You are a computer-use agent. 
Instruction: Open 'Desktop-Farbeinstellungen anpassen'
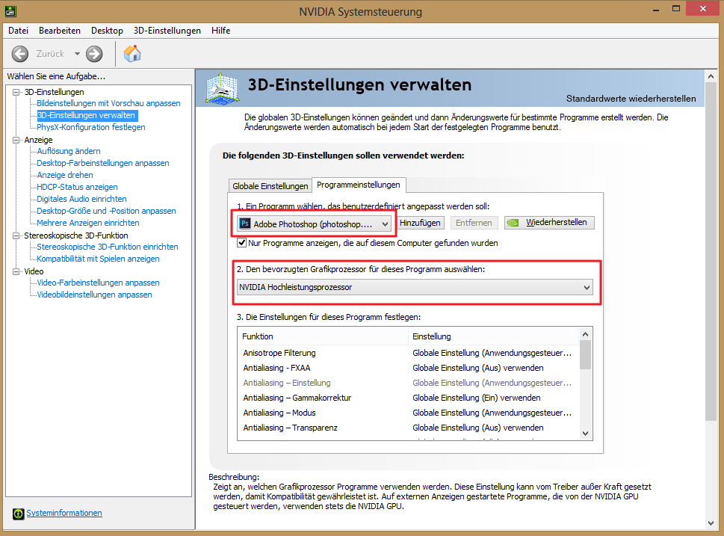tap(103, 163)
